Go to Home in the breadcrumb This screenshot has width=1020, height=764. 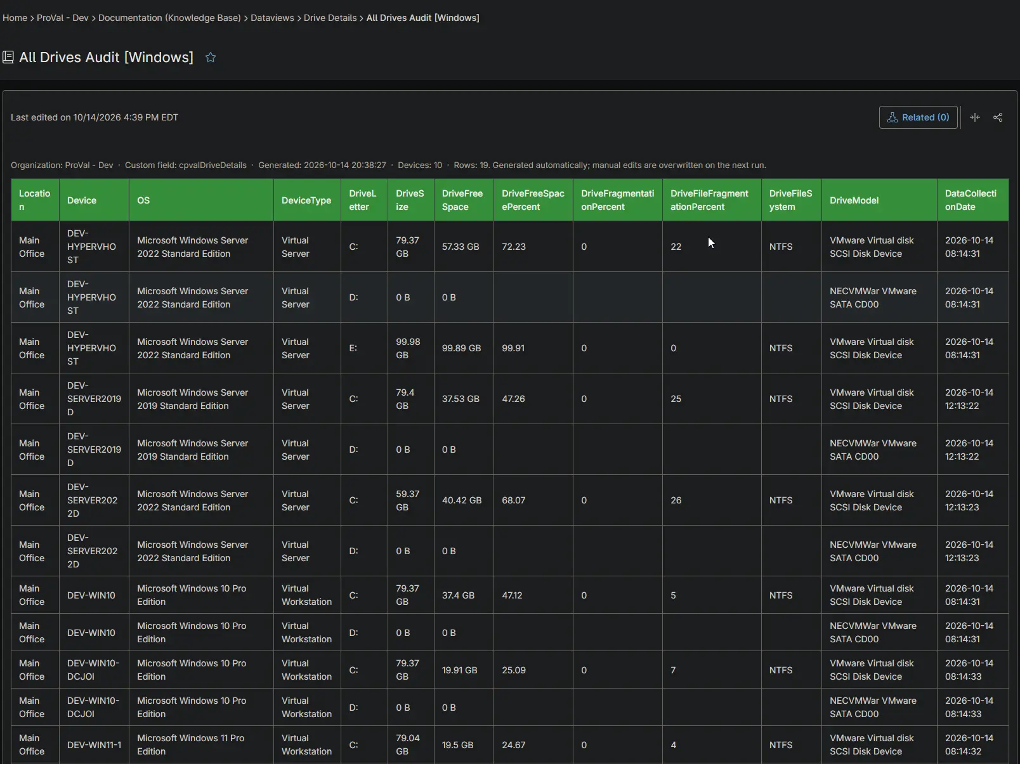tap(15, 18)
